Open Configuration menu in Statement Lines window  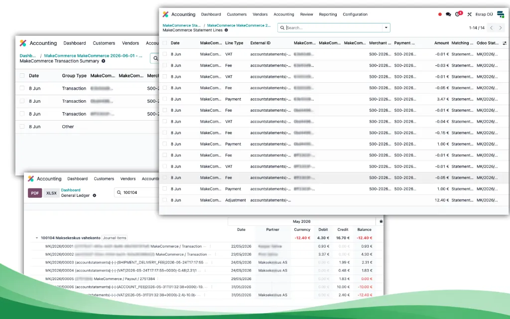[355, 14]
